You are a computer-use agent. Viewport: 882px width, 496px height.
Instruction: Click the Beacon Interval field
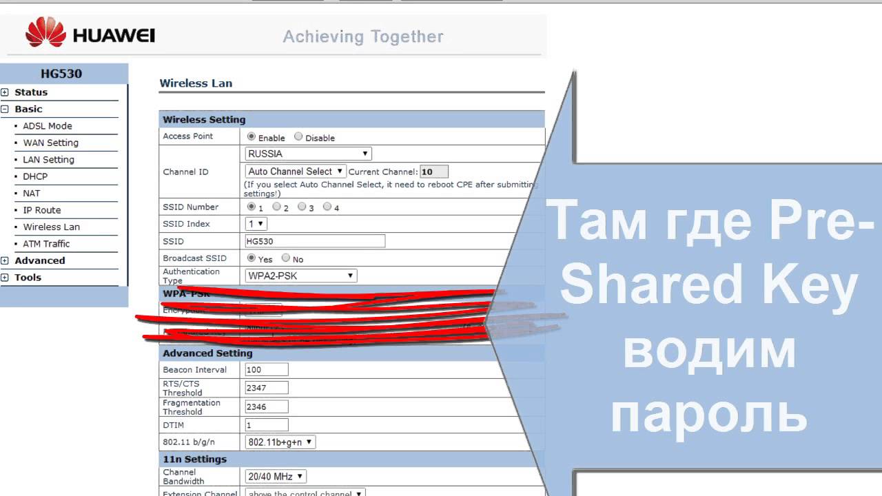tap(267, 370)
